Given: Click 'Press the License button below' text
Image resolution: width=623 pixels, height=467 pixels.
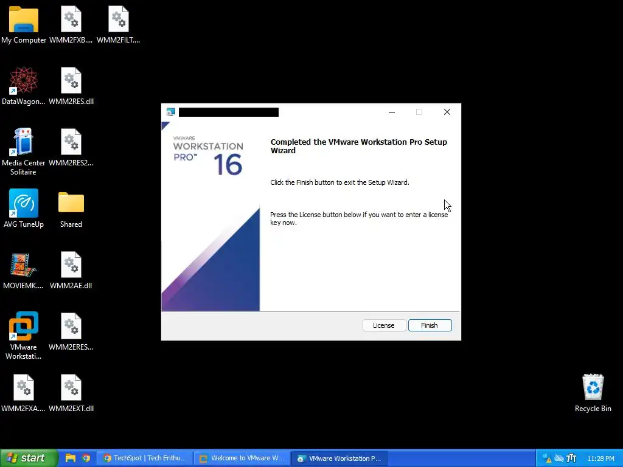Looking at the screenshot, I should click(359, 218).
